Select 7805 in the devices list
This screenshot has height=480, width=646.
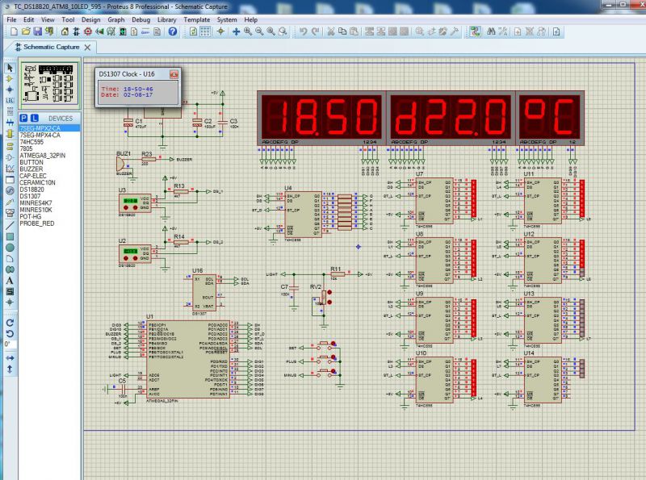point(49,148)
